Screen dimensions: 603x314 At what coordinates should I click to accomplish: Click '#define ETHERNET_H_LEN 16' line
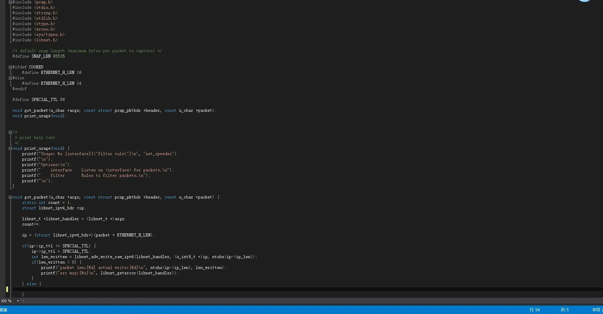tap(52, 72)
